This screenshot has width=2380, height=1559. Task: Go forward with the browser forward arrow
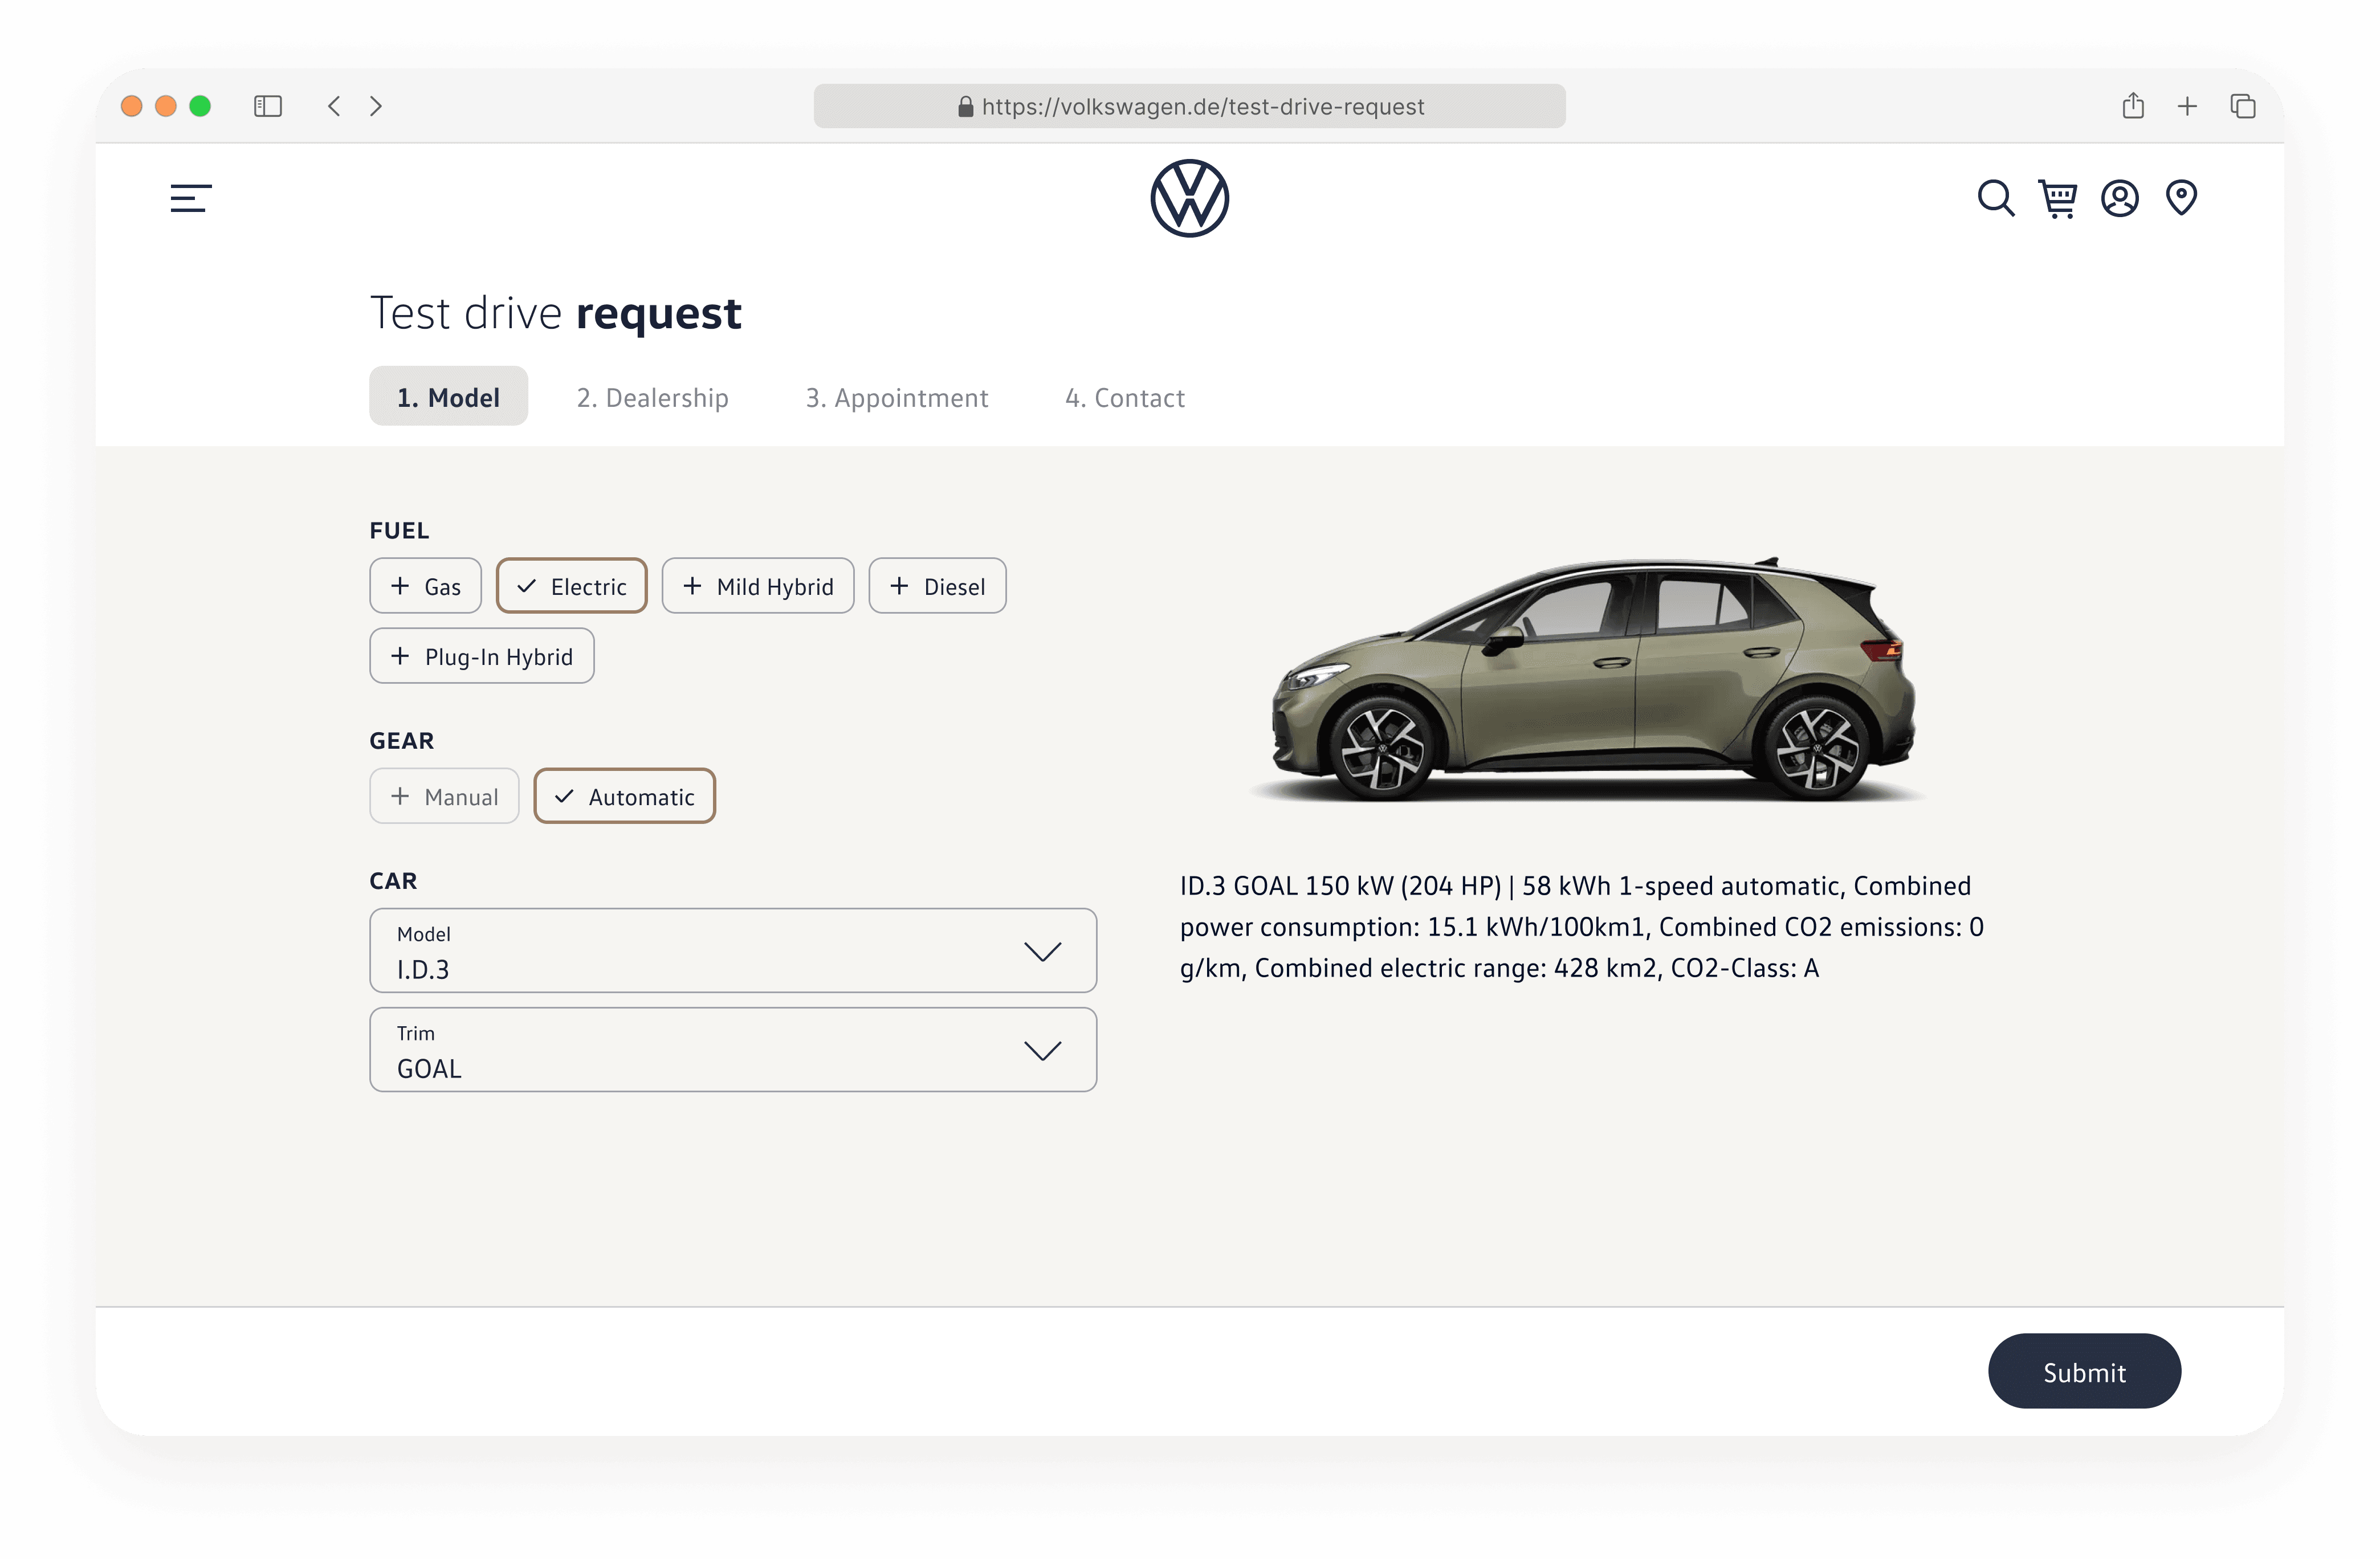(x=376, y=106)
